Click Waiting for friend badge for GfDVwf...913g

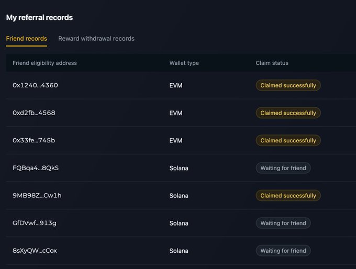point(283,223)
